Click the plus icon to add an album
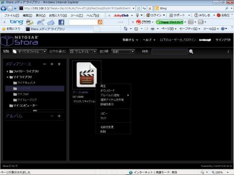The image size is (234, 175). coord(59,116)
